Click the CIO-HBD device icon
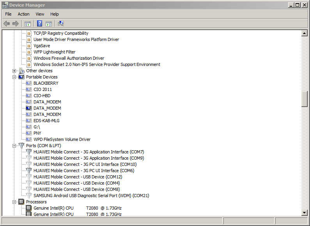 pyautogui.click(x=29, y=96)
